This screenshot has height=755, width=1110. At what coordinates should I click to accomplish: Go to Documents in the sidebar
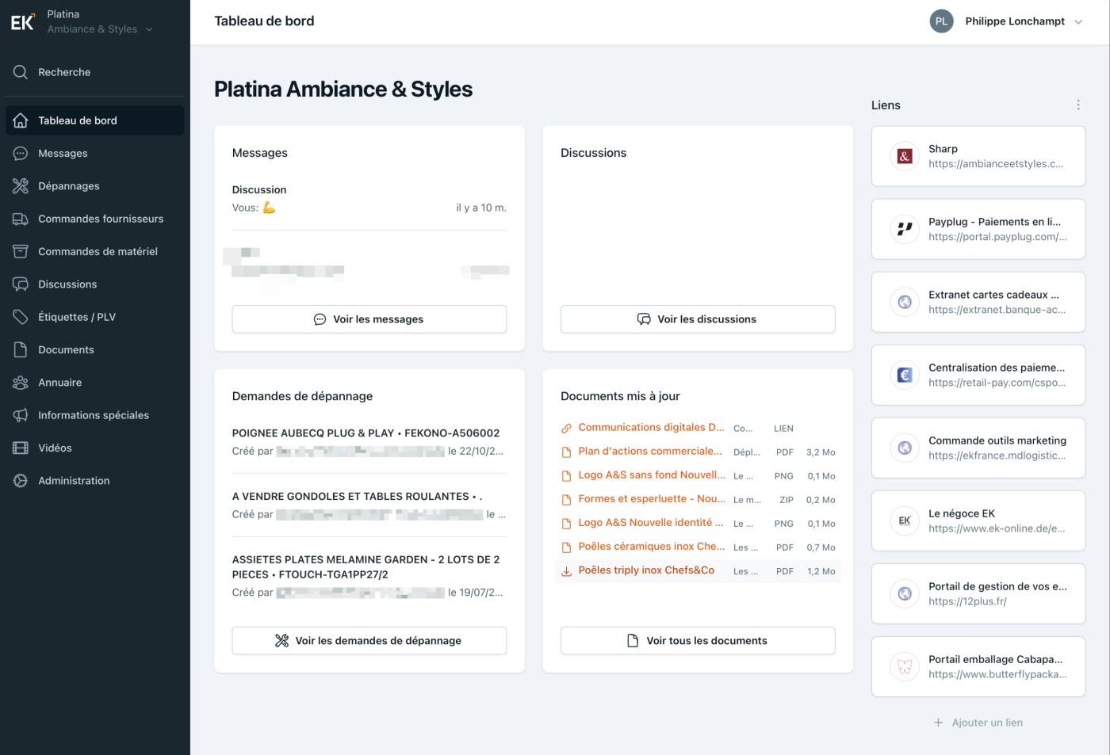pos(66,350)
